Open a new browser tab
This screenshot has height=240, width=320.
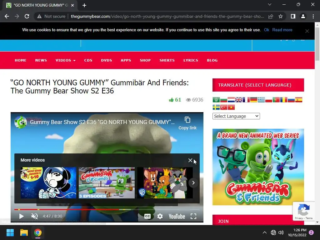pyautogui.click(x=84, y=5)
